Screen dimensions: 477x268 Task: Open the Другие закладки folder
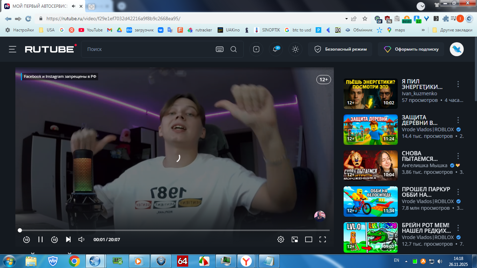452,30
